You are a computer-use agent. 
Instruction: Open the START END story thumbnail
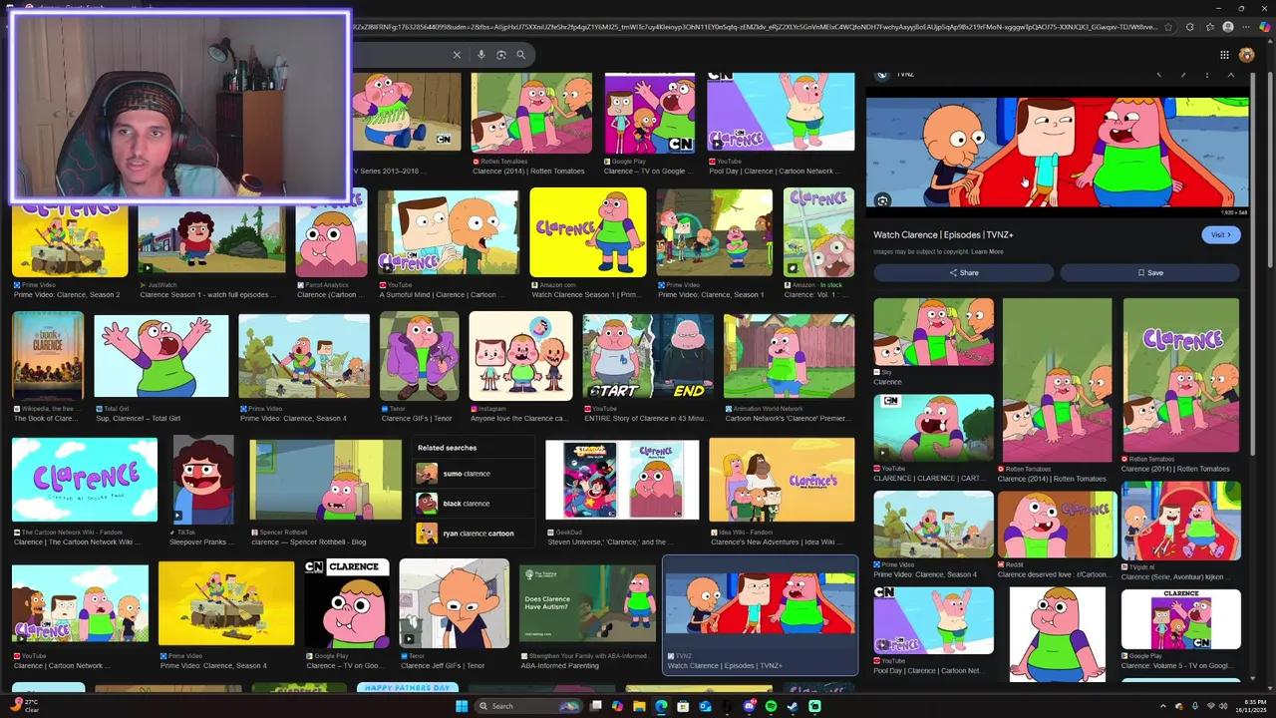coord(648,356)
